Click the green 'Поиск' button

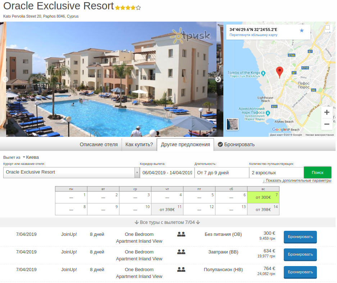click(318, 172)
